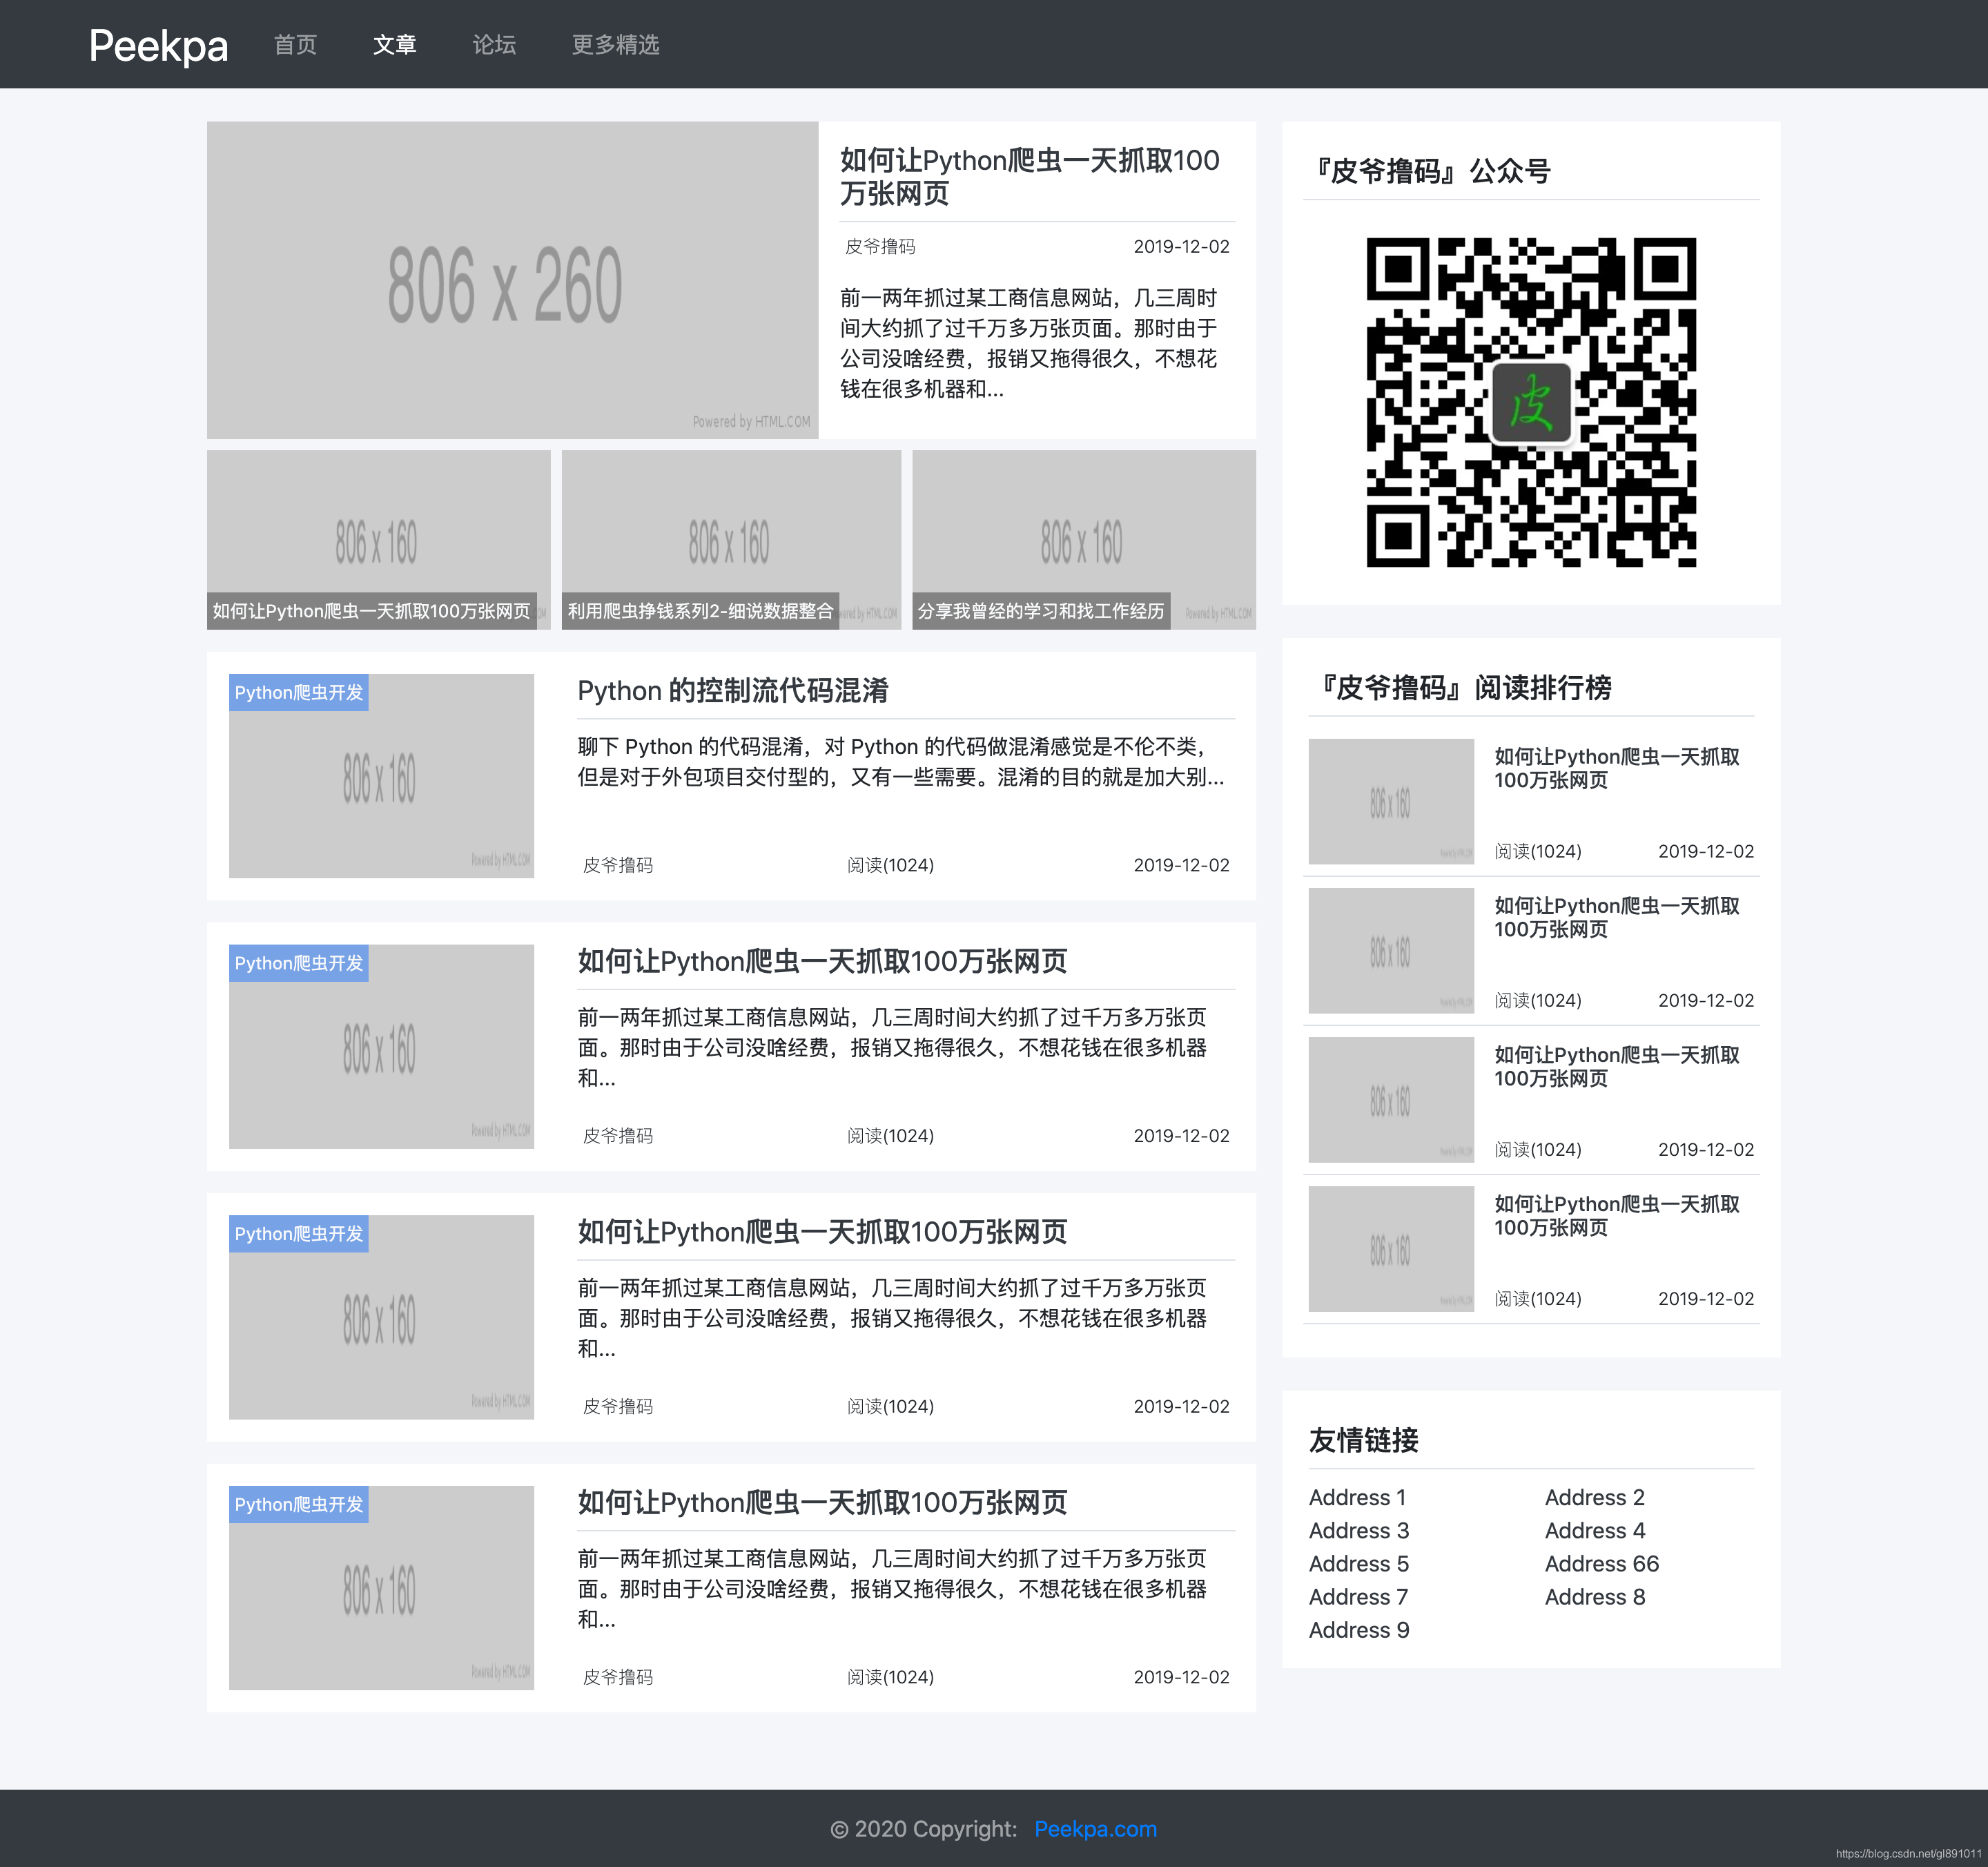Click date 2019-12-02 on the featured article
This screenshot has height=1867, width=1988.
1182,246
